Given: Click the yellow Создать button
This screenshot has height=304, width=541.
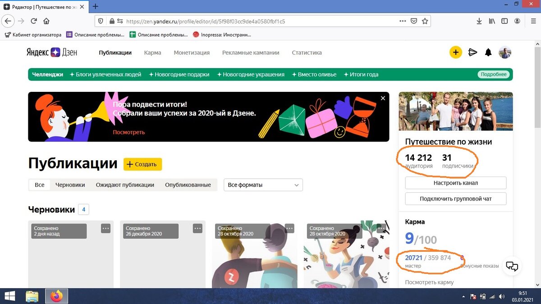Looking at the screenshot, I should pyautogui.click(x=142, y=164).
